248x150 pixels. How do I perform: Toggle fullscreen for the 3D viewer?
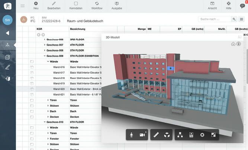(x=213, y=135)
